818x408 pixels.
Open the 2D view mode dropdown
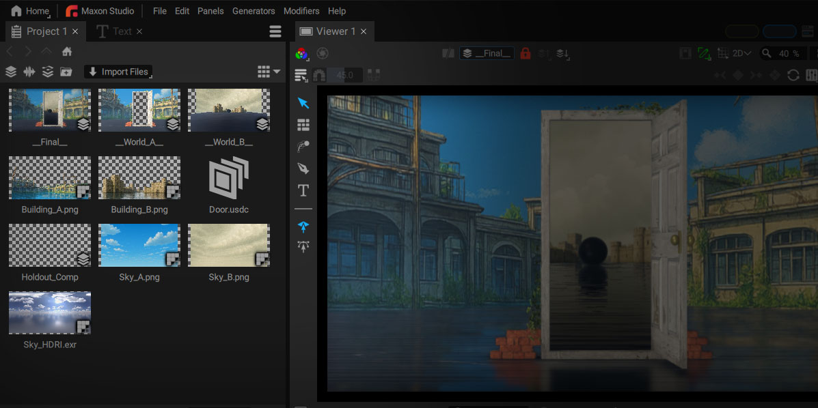(741, 53)
